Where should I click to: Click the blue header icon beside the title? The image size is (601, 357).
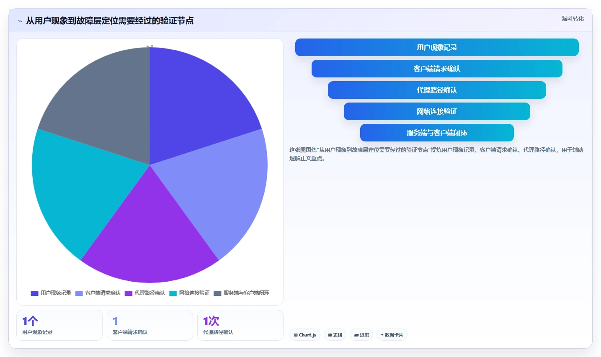click(x=20, y=21)
